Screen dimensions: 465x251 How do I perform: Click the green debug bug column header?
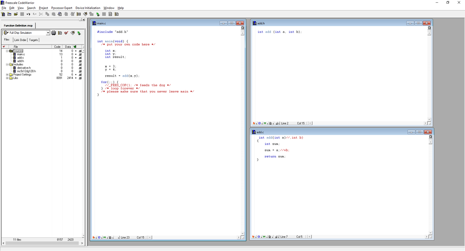click(x=75, y=46)
